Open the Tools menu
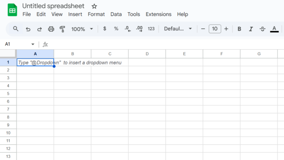This screenshot has width=284, height=160. (133, 14)
